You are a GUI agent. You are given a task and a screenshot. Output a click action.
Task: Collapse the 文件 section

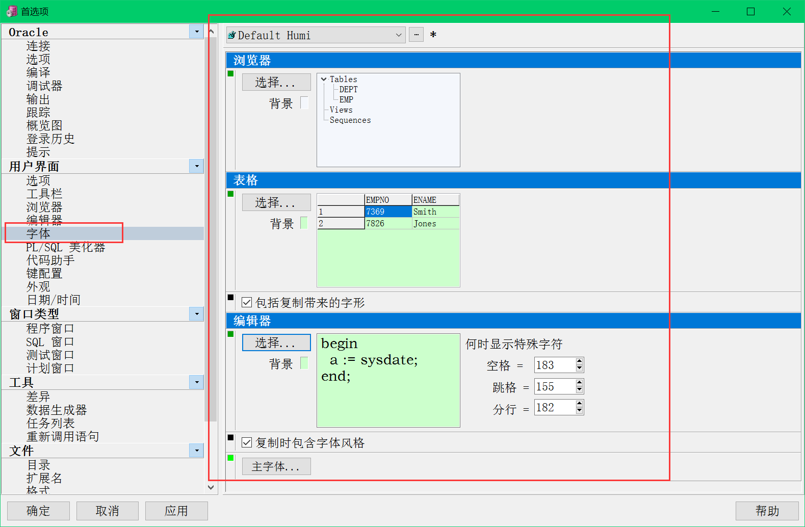(x=196, y=450)
